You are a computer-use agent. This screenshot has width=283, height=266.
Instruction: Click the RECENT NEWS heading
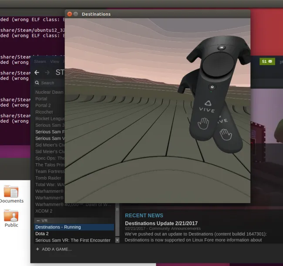[144, 216]
